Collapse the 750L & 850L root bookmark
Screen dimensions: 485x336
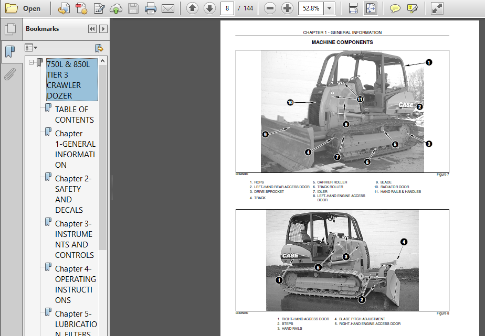(x=31, y=62)
